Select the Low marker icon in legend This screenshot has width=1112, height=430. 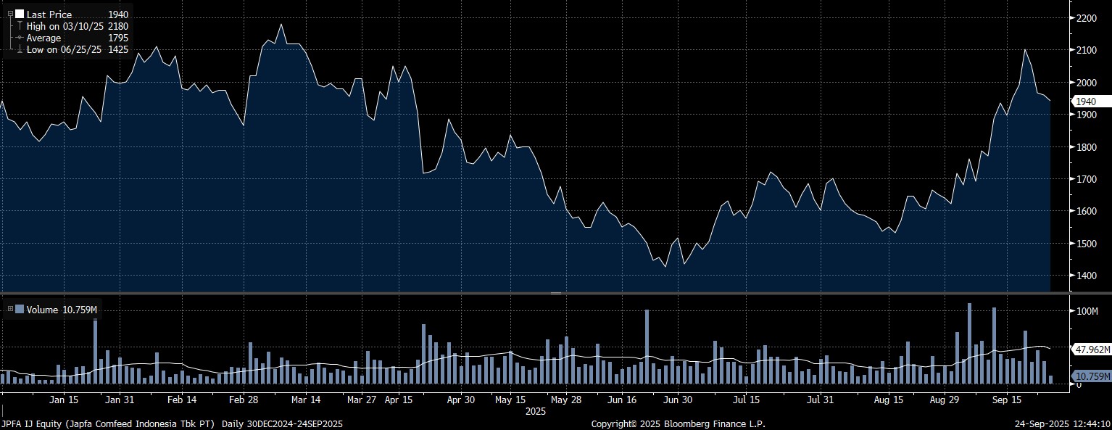tap(20, 50)
